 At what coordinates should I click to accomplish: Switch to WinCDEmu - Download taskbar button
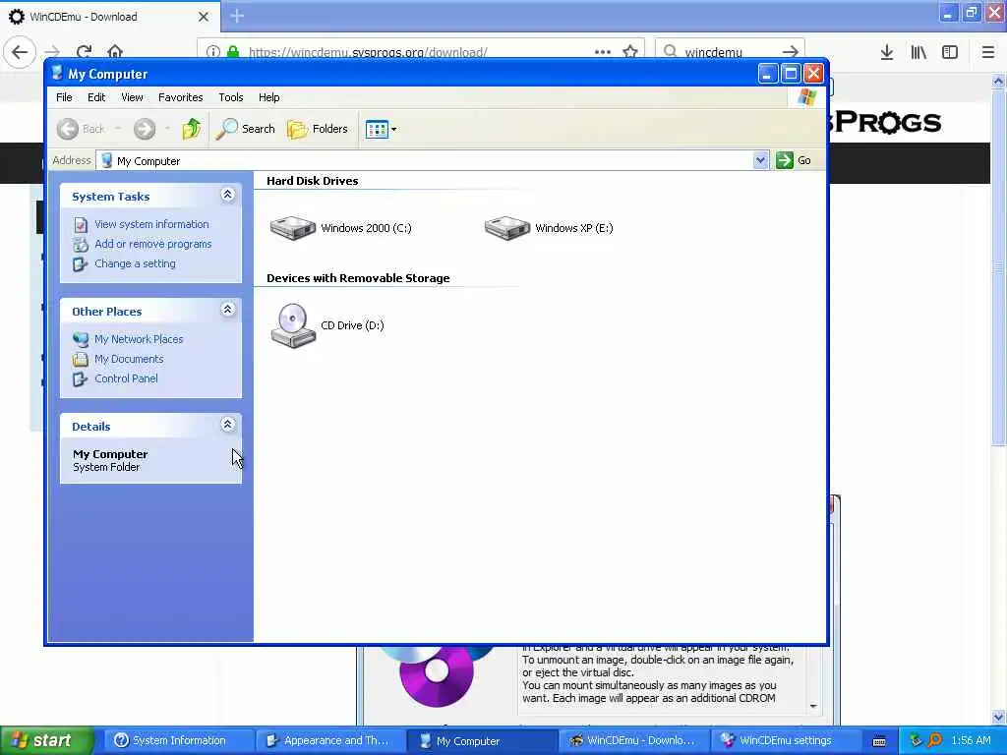[x=633, y=740]
